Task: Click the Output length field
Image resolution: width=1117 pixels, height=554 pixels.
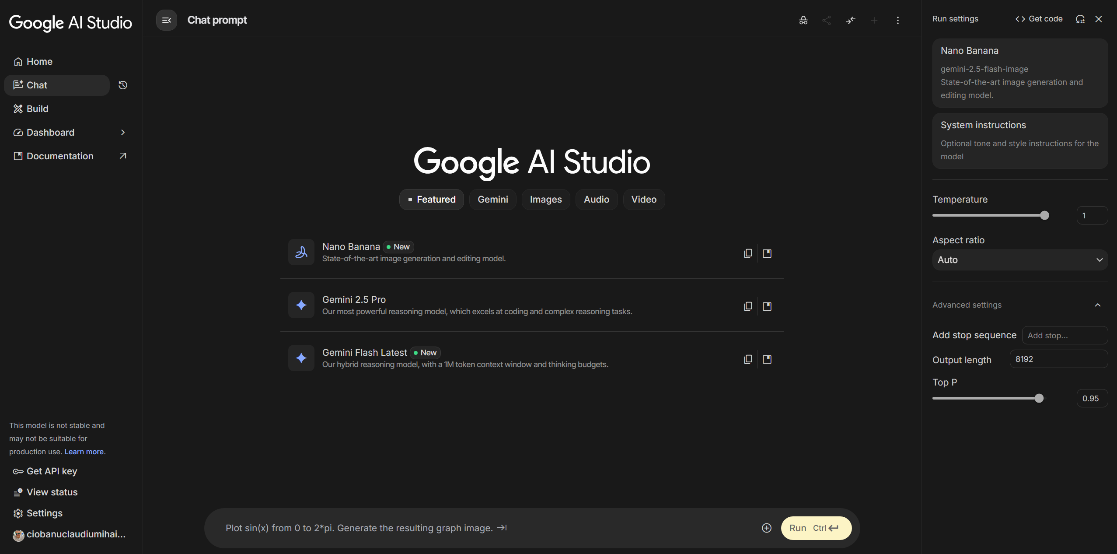Action: coord(1058,359)
